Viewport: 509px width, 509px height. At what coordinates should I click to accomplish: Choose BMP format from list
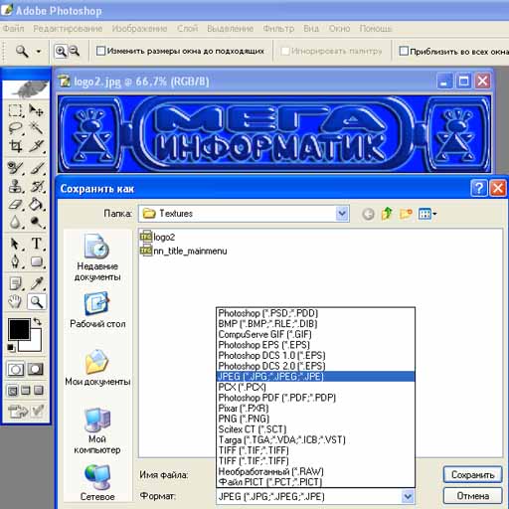[315, 324]
